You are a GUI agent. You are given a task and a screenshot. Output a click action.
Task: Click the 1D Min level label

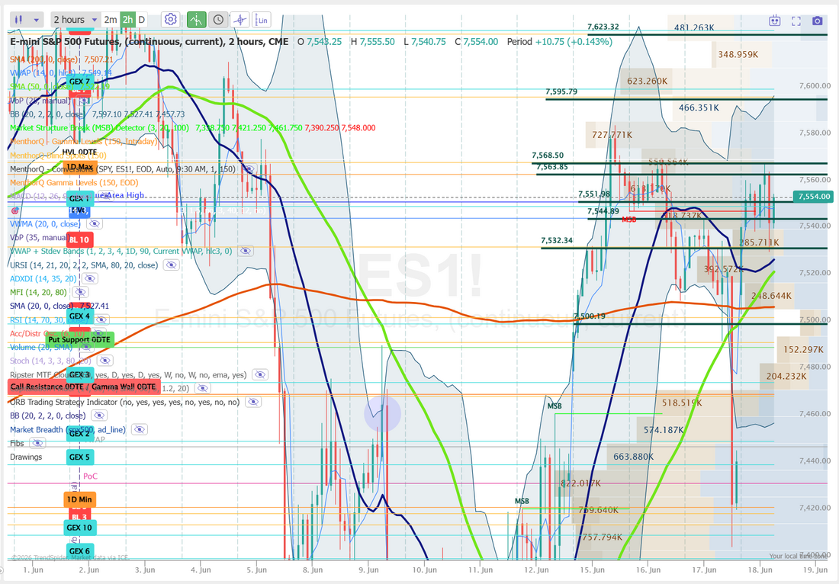80,499
